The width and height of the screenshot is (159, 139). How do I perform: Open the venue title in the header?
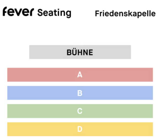click(125, 13)
